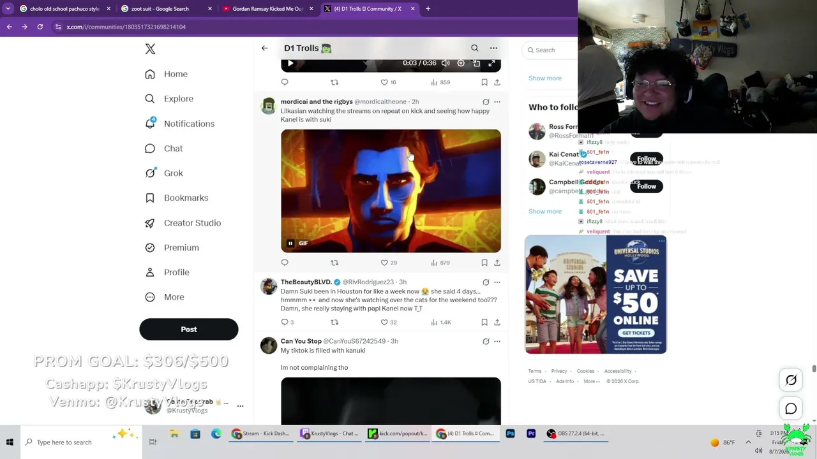Follow Campbell Geddes
This screenshot has width=817, height=459.
pyautogui.click(x=647, y=186)
